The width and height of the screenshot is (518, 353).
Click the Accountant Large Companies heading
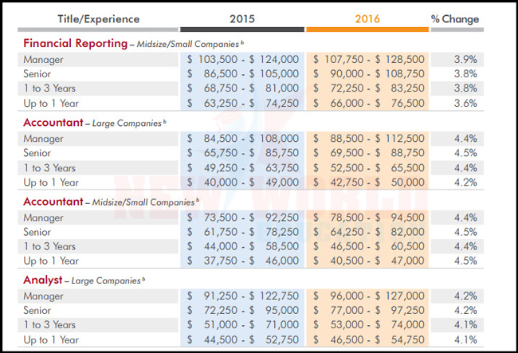95,123
